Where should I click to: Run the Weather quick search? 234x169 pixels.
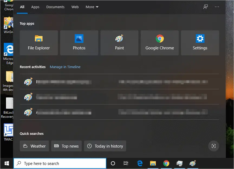(34, 146)
